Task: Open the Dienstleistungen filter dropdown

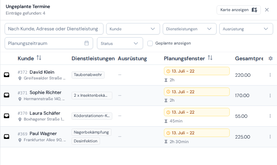Action: [x=189, y=29]
